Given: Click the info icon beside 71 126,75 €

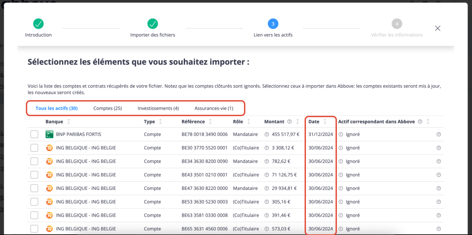Looking at the screenshot, I should [x=266, y=175].
